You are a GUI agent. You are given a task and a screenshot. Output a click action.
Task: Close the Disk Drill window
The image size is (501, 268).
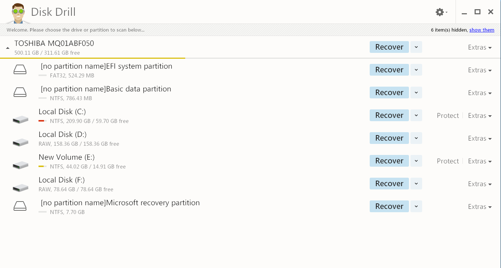coord(491,12)
